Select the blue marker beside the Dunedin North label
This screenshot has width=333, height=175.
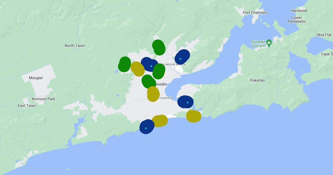tap(182, 57)
